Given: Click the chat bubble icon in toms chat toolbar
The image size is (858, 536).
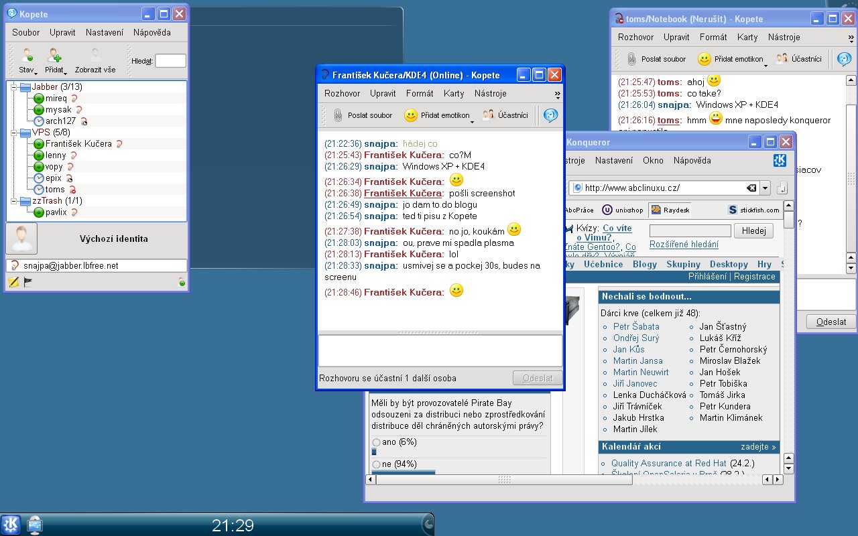Looking at the screenshot, I should [x=844, y=59].
